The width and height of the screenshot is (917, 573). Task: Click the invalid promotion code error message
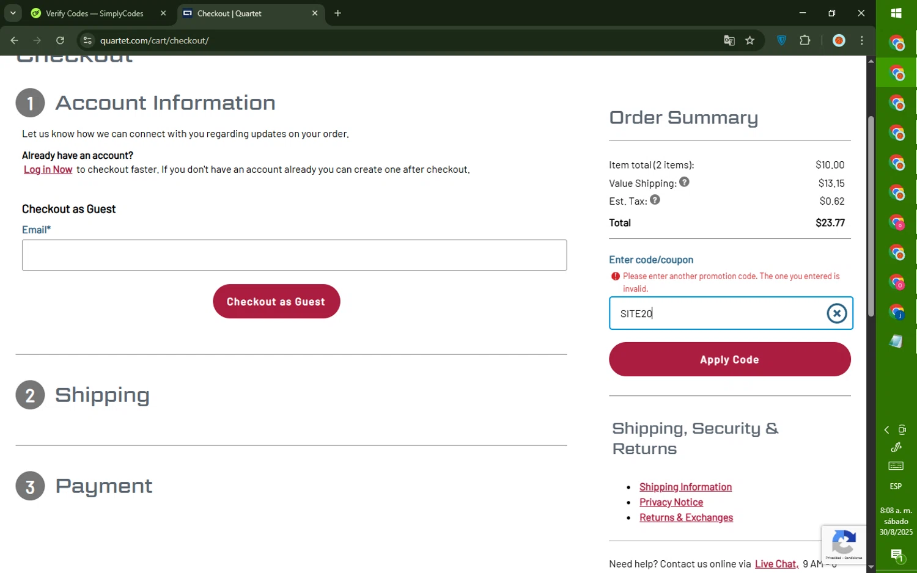[731, 282]
